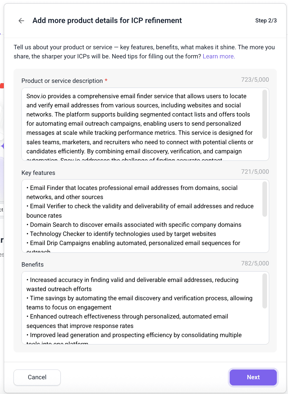
Task: Open the Learn more link
Action: 219,56
